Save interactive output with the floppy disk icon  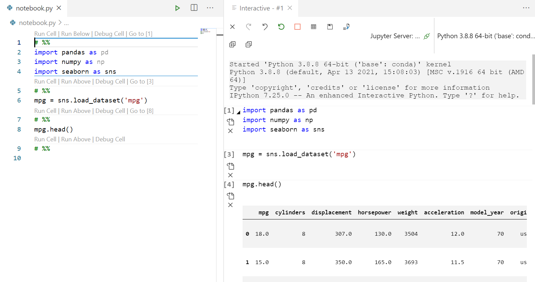[330, 27]
